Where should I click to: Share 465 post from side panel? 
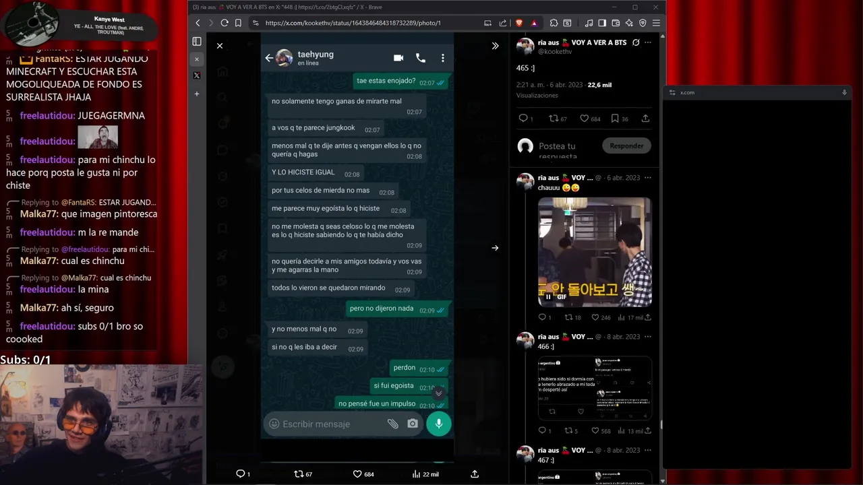645,119
